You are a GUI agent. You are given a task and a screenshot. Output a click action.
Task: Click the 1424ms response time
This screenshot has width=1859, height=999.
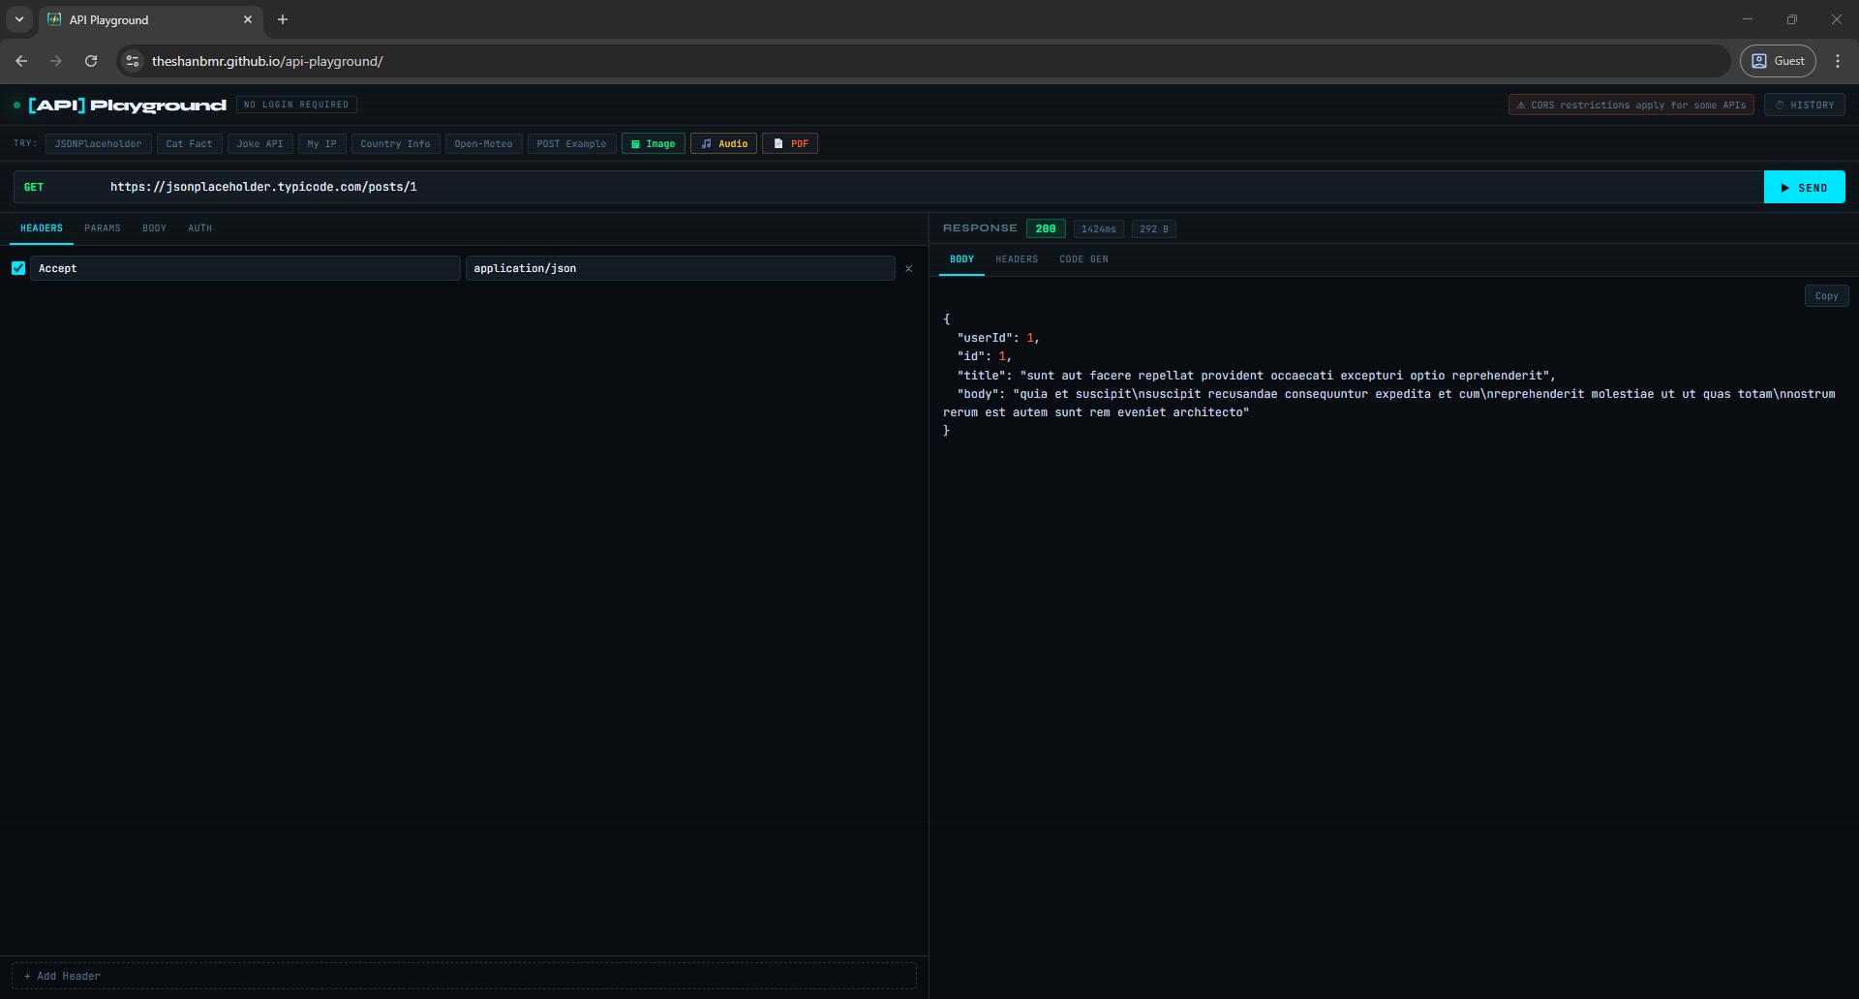pyautogui.click(x=1098, y=229)
